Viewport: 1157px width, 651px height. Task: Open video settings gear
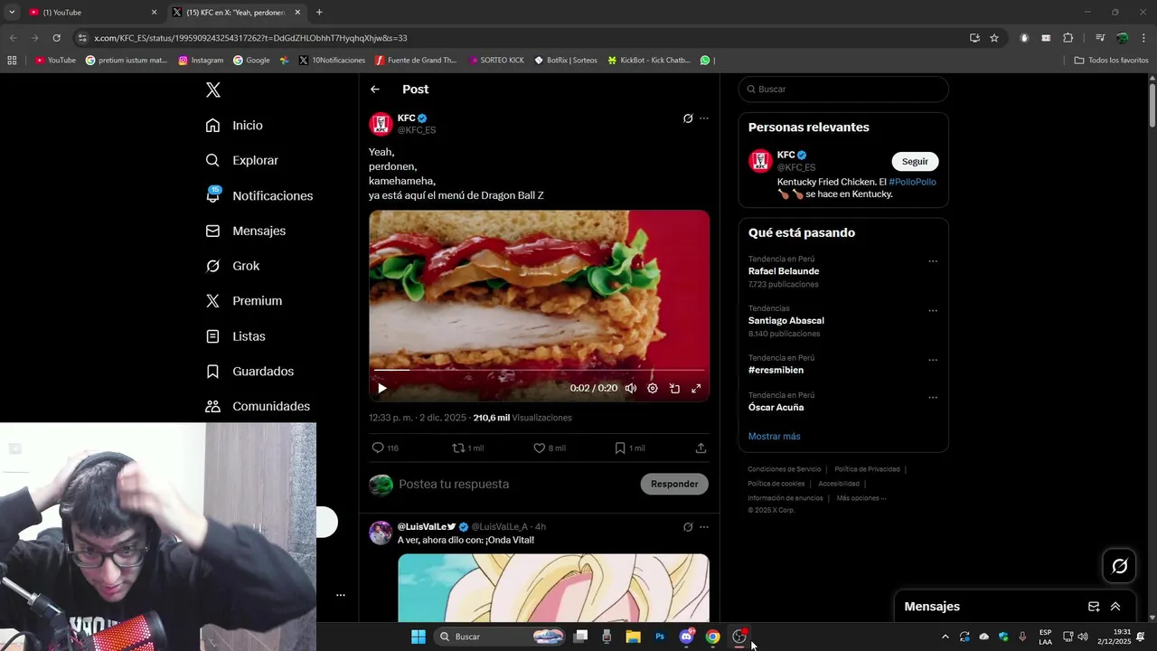(653, 389)
